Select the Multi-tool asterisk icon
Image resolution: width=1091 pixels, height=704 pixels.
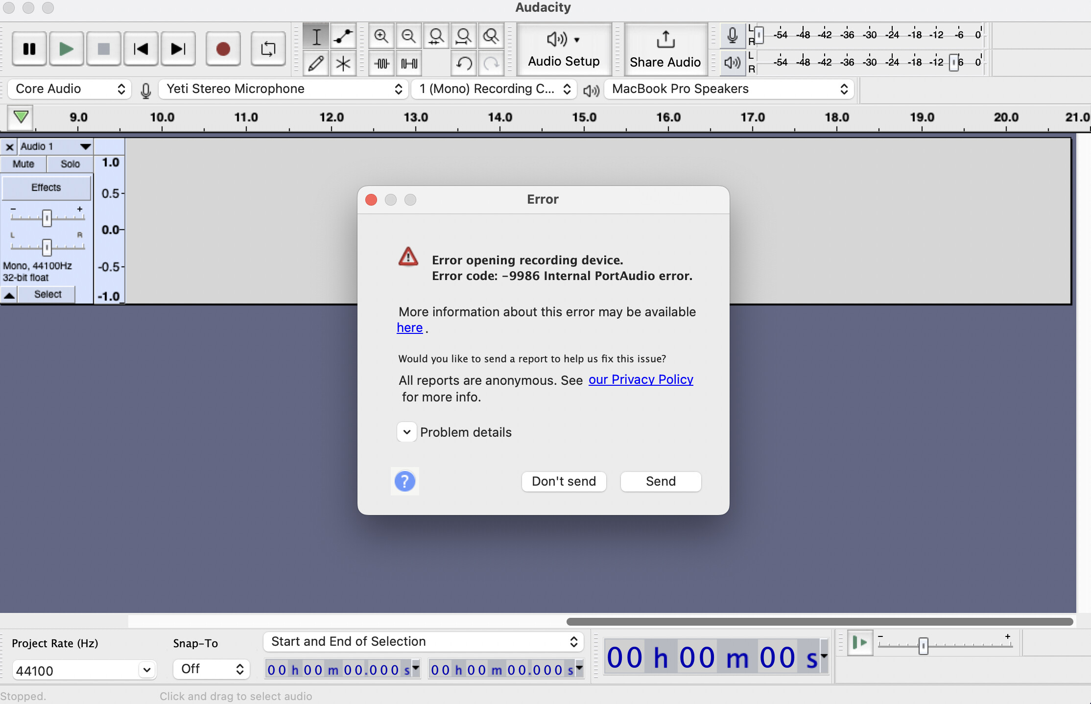pyautogui.click(x=343, y=63)
